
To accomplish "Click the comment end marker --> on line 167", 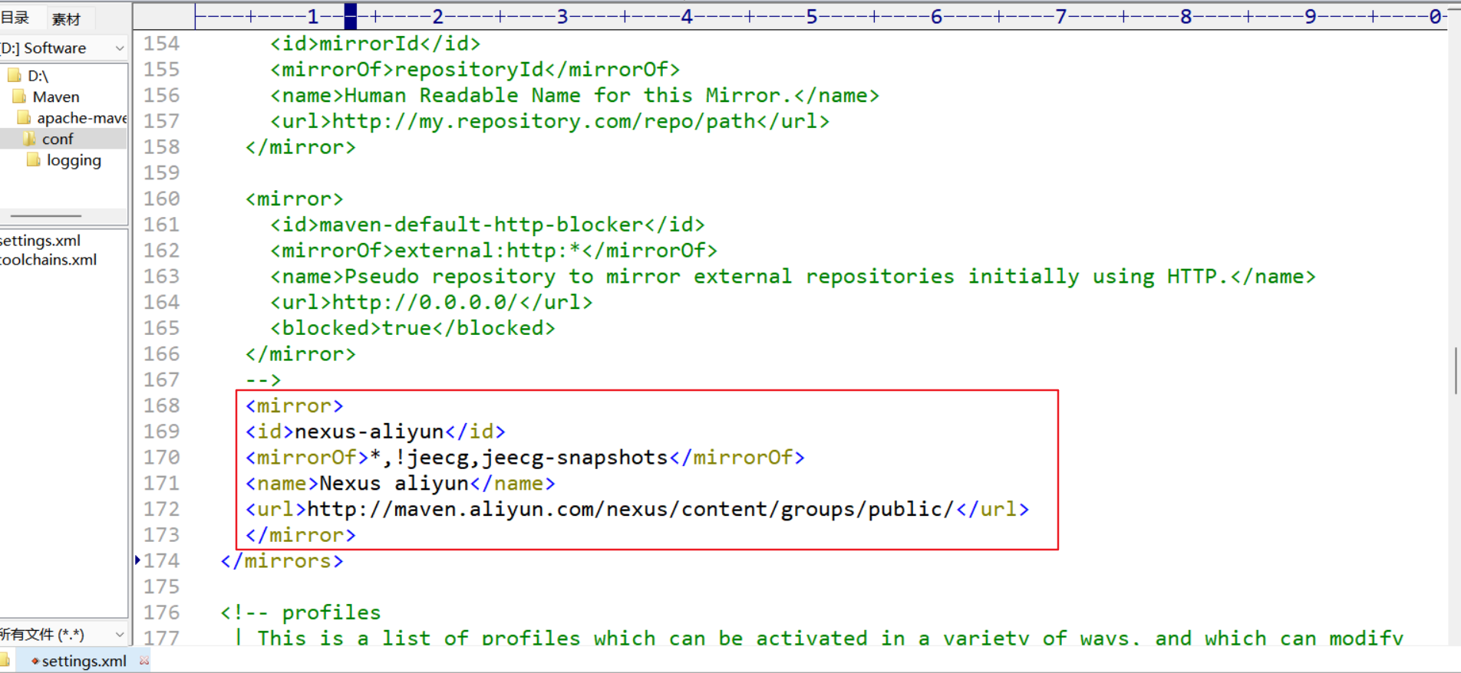I will coord(263,379).
